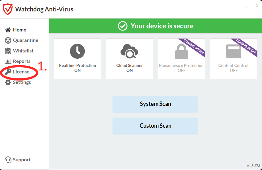
Task: Click the Whitelist clipboard icon
Action: click(x=8, y=51)
